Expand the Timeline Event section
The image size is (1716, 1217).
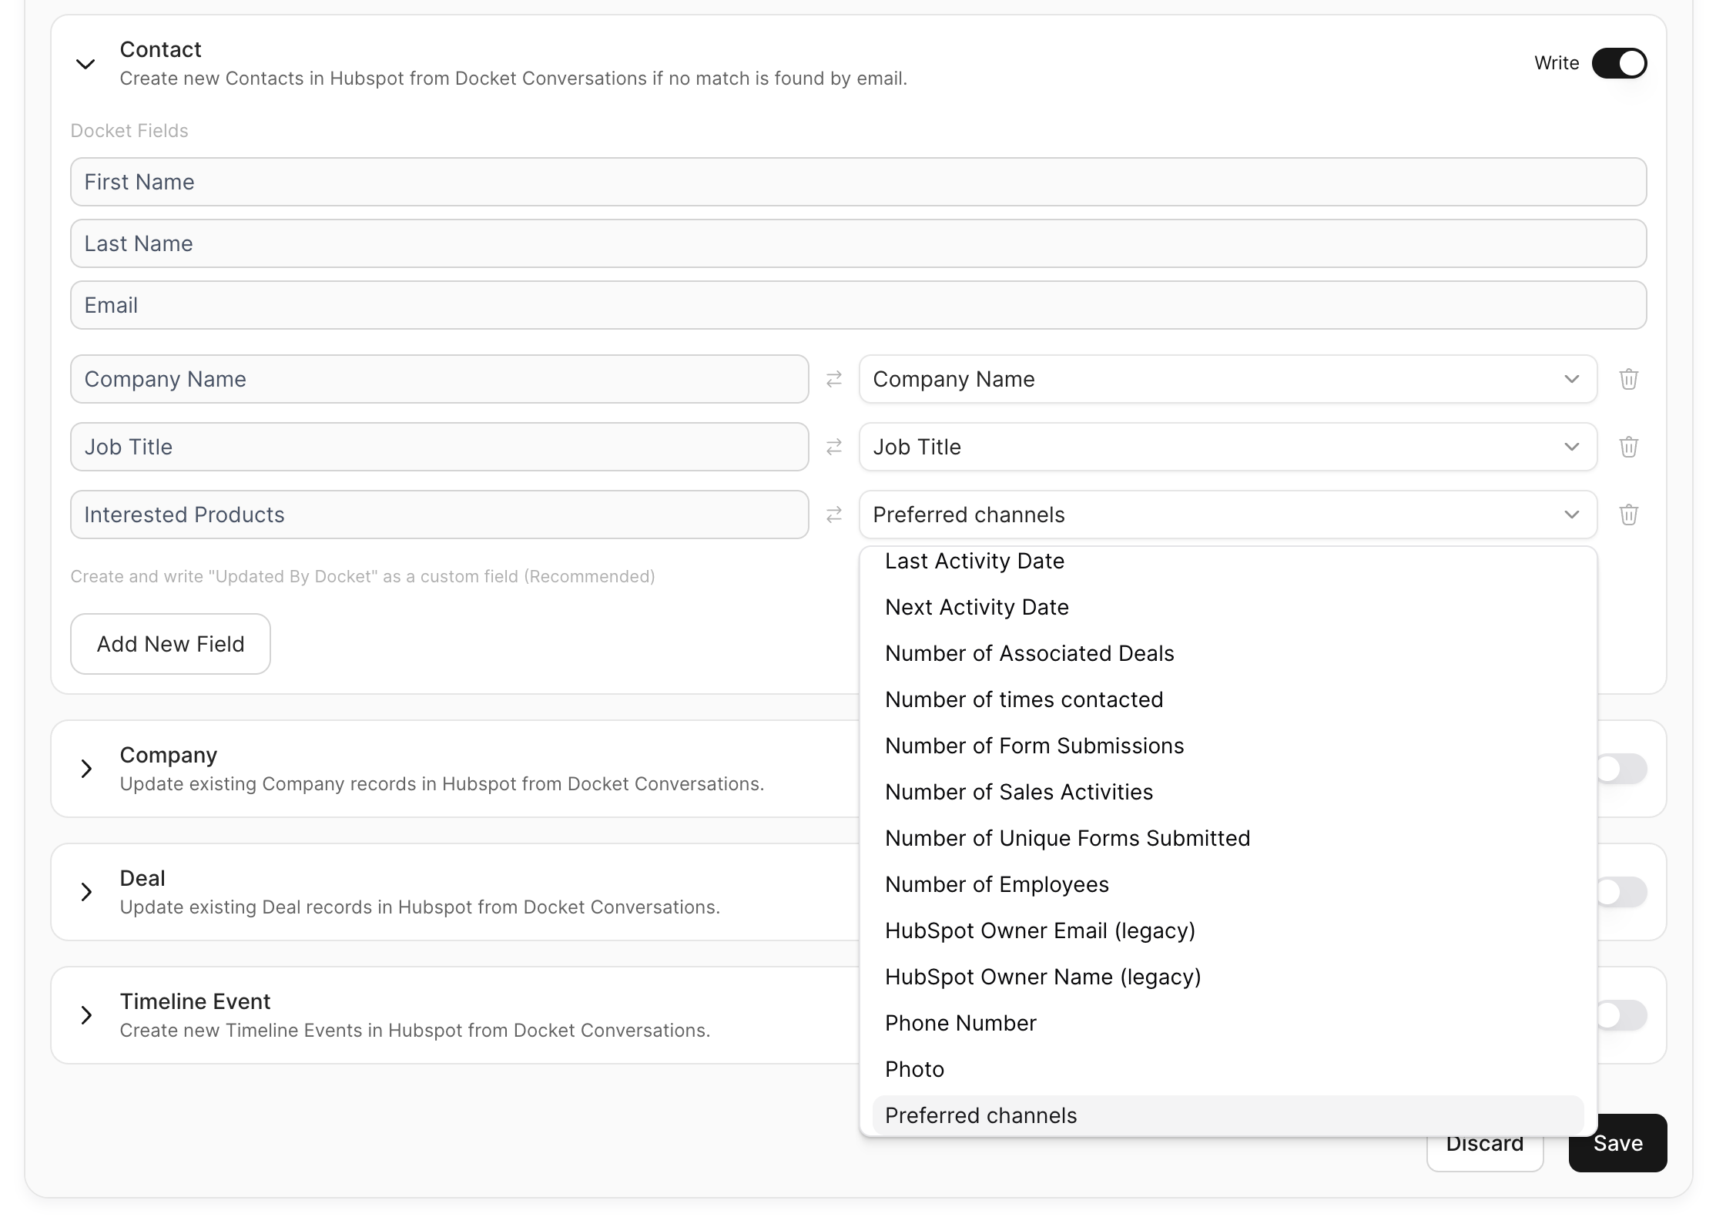86,1015
